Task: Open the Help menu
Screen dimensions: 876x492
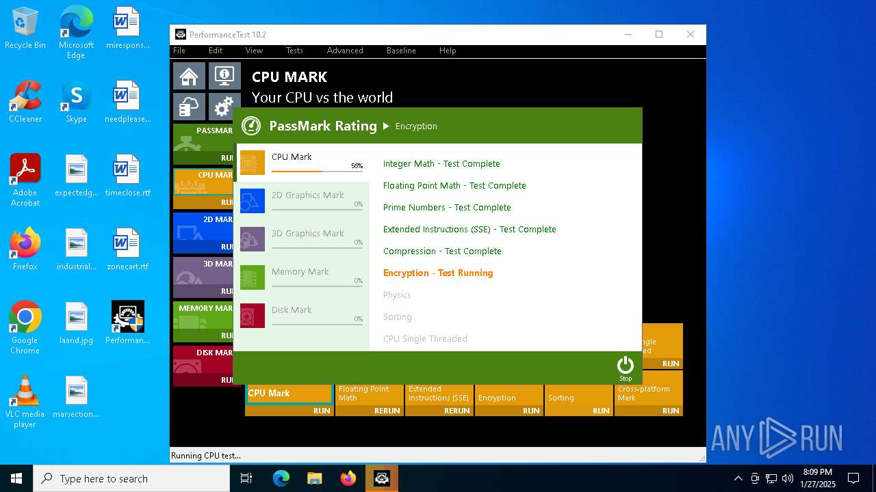Action: coord(448,51)
